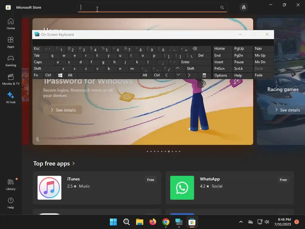305x229 pixels.
Task: Select the first carousel page dot
Action: (147, 151)
